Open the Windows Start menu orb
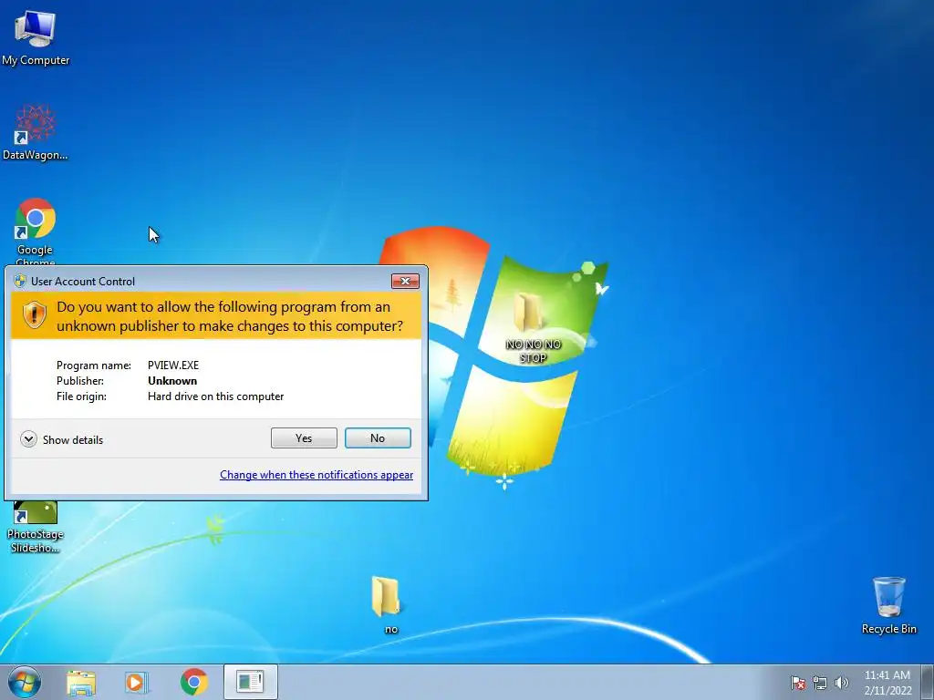Viewport: 934px width, 700px height. tap(25, 682)
